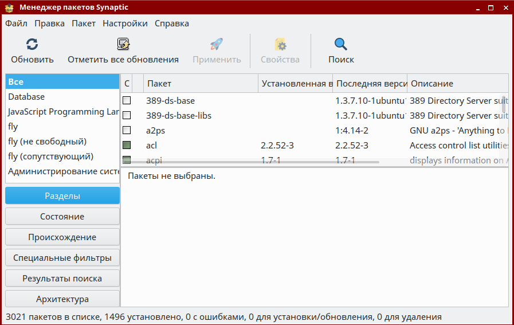Click the Разделы filter button
The image size is (514, 325).
[62, 196]
